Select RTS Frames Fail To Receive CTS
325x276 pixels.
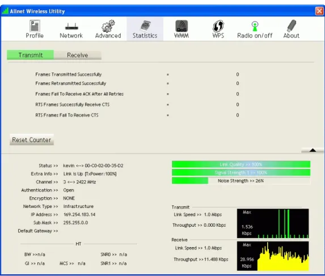pos(137,115)
